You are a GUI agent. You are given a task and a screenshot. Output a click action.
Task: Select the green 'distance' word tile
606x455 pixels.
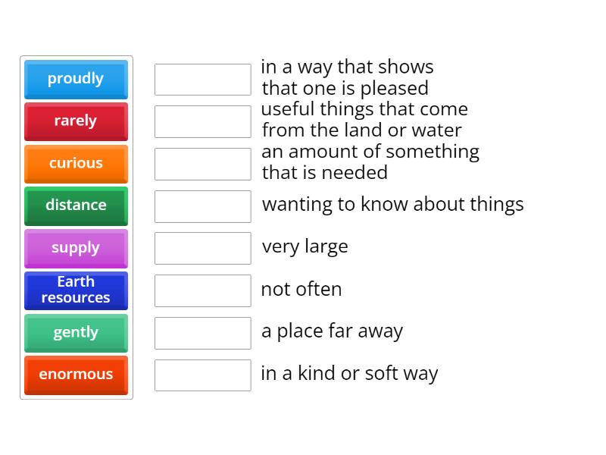[76, 206]
